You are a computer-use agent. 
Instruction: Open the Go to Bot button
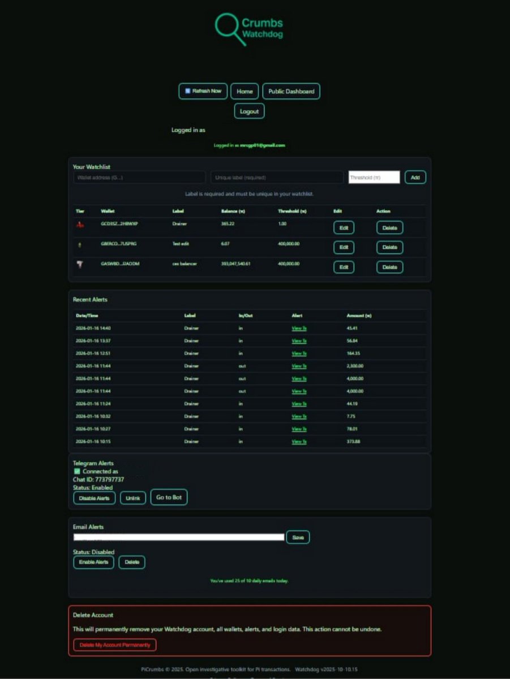tap(169, 497)
